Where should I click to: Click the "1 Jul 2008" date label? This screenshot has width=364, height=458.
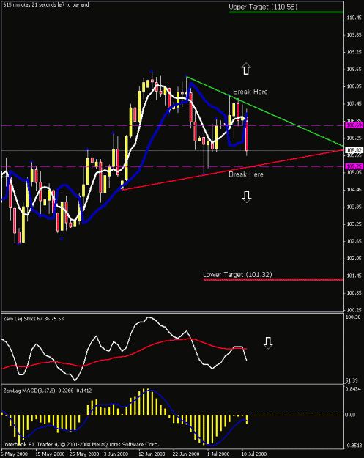tap(218, 454)
